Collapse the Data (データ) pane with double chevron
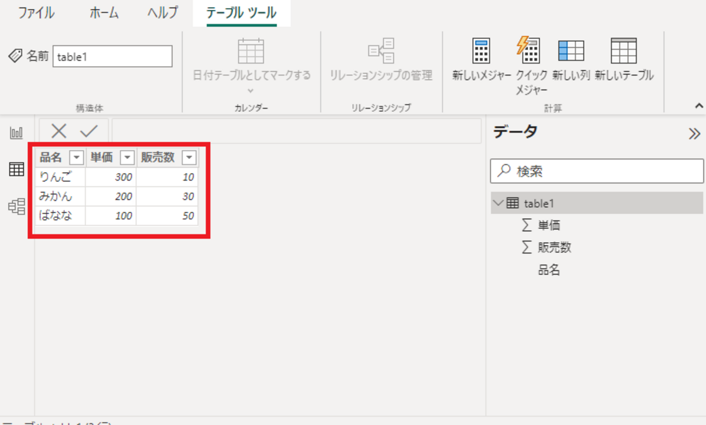Viewport: 706px width, 425px height. (694, 134)
